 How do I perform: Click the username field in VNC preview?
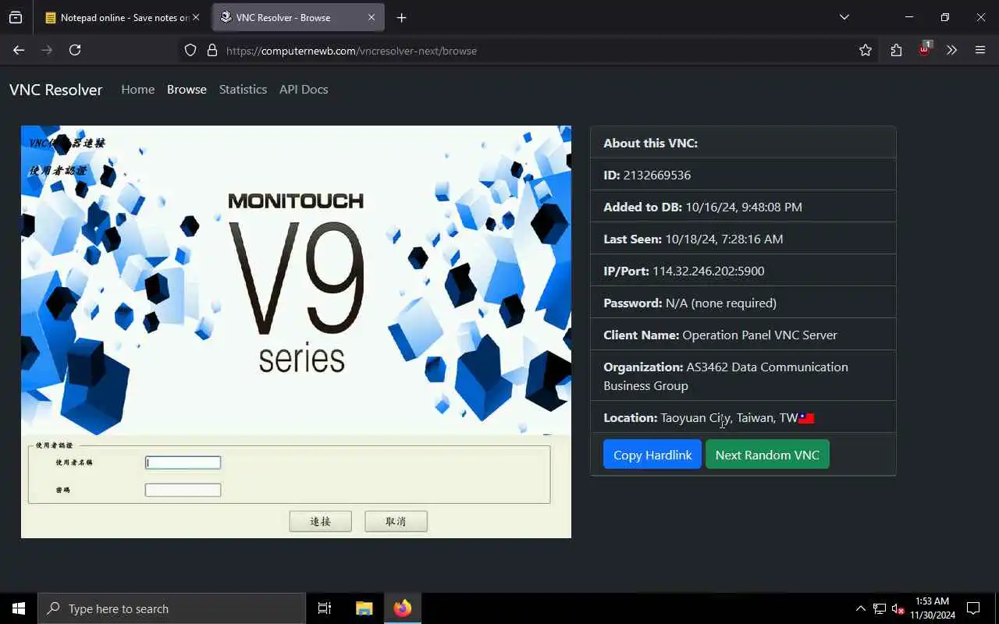pos(183,463)
